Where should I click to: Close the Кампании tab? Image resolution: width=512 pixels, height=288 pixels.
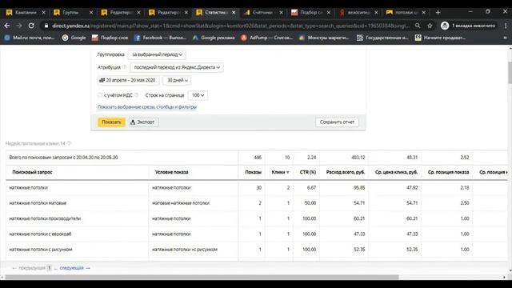point(44,13)
